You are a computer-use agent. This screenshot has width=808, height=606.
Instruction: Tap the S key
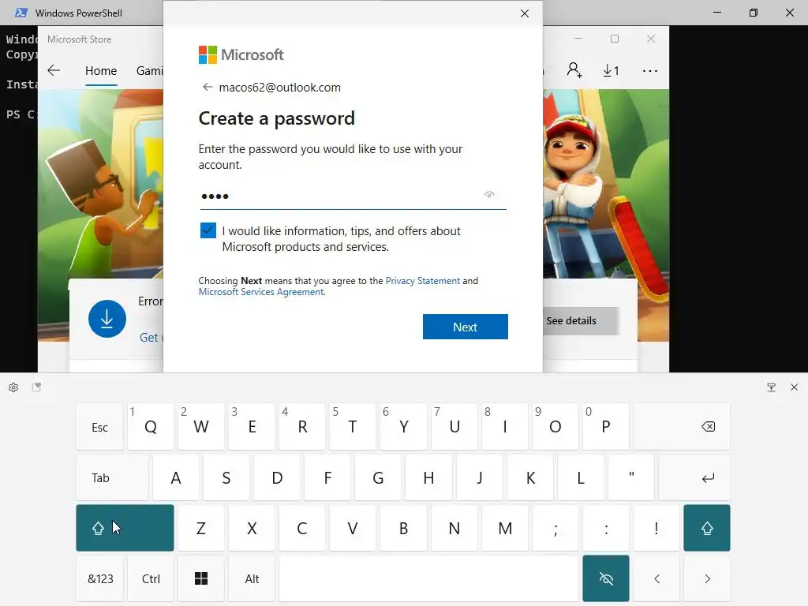pyautogui.click(x=226, y=477)
